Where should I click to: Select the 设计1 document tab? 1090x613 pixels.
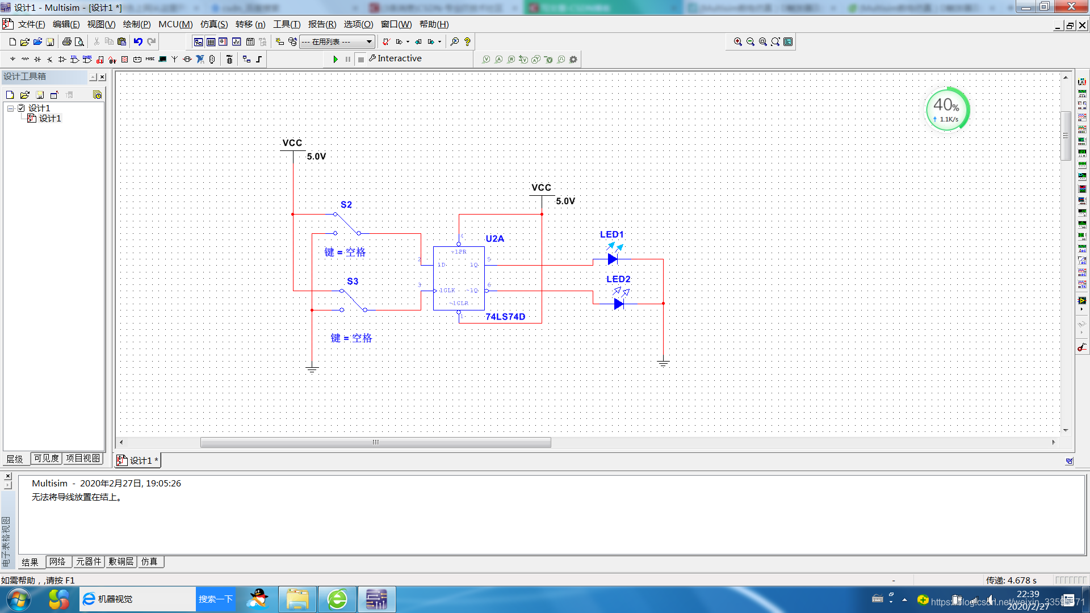click(139, 460)
